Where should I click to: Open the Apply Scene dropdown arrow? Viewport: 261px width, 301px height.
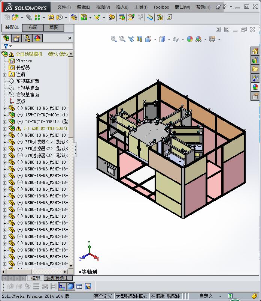(205, 40)
